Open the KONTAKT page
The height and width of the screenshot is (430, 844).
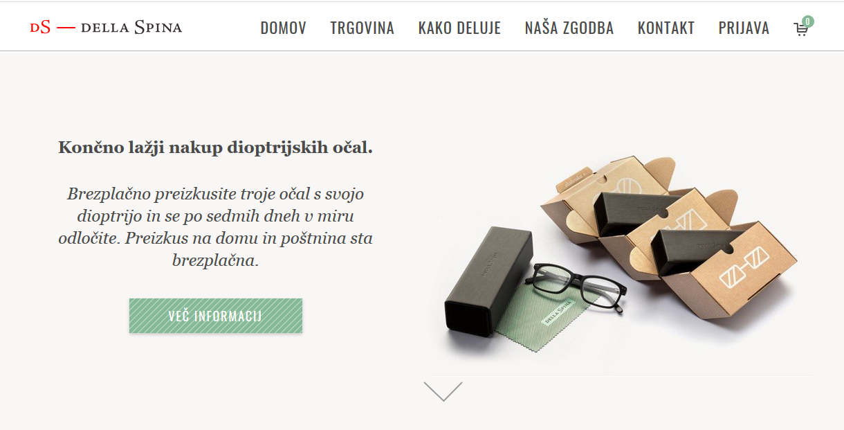tap(666, 28)
